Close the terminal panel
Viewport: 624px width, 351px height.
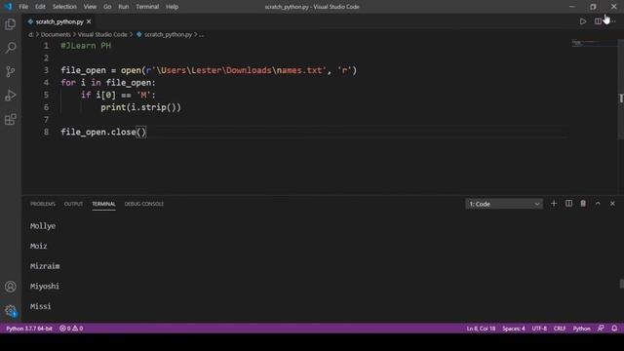coord(612,204)
